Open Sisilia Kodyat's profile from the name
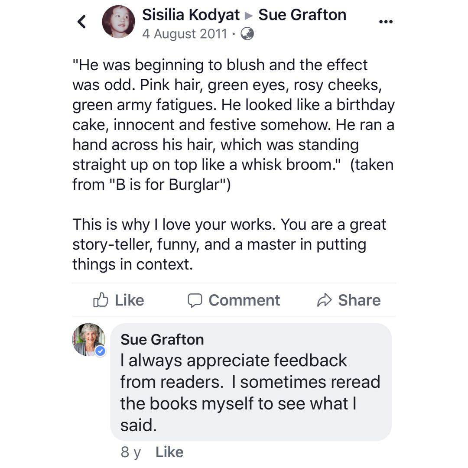Screen dimensions: 468x468 [x=191, y=15]
